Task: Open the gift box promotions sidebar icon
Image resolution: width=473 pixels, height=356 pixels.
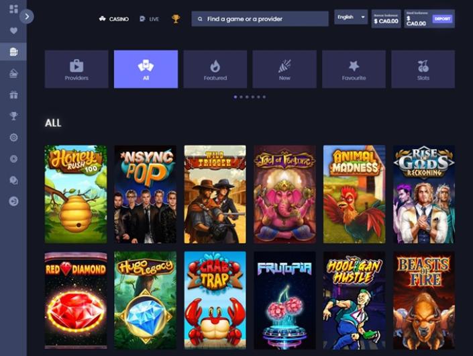Action: click(x=13, y=95)
